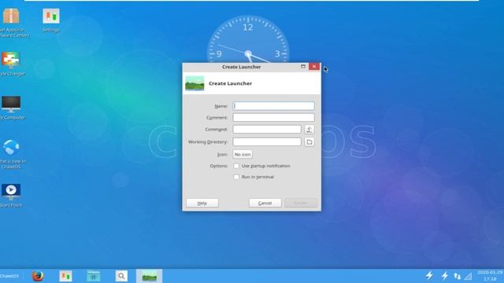This screenshot has height=283, width=504.
Task: Open the ChaletOS start menu
Action: click(x=9, y=276)
